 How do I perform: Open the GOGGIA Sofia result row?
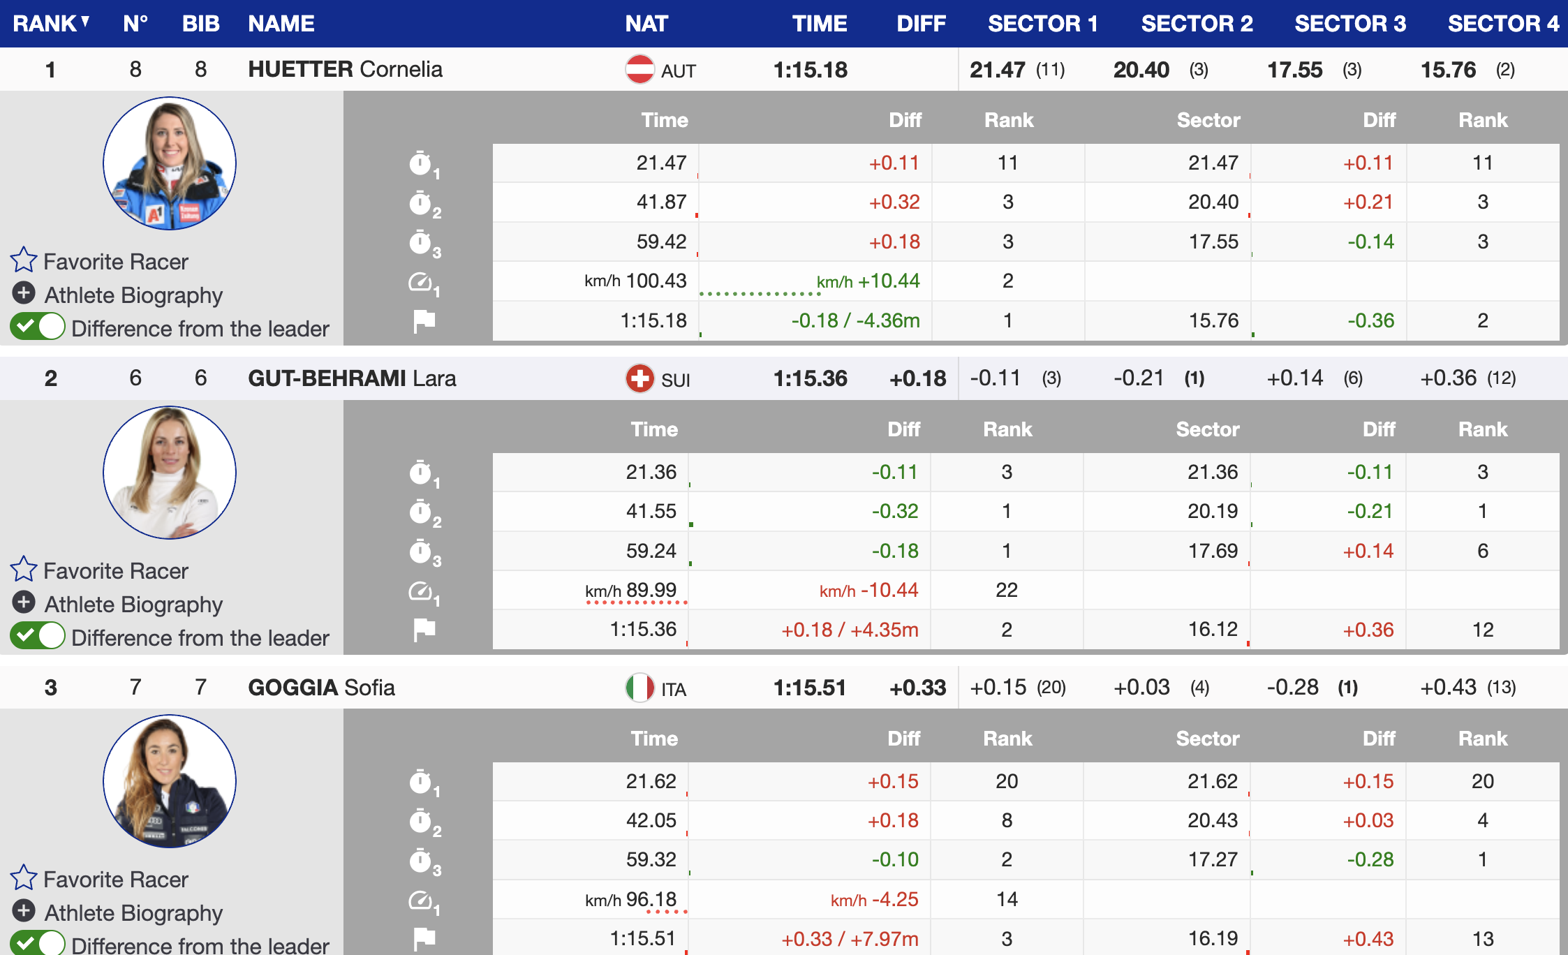click(321, 688)
